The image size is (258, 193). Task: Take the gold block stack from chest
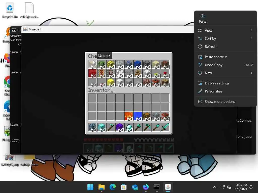[110, 82]
